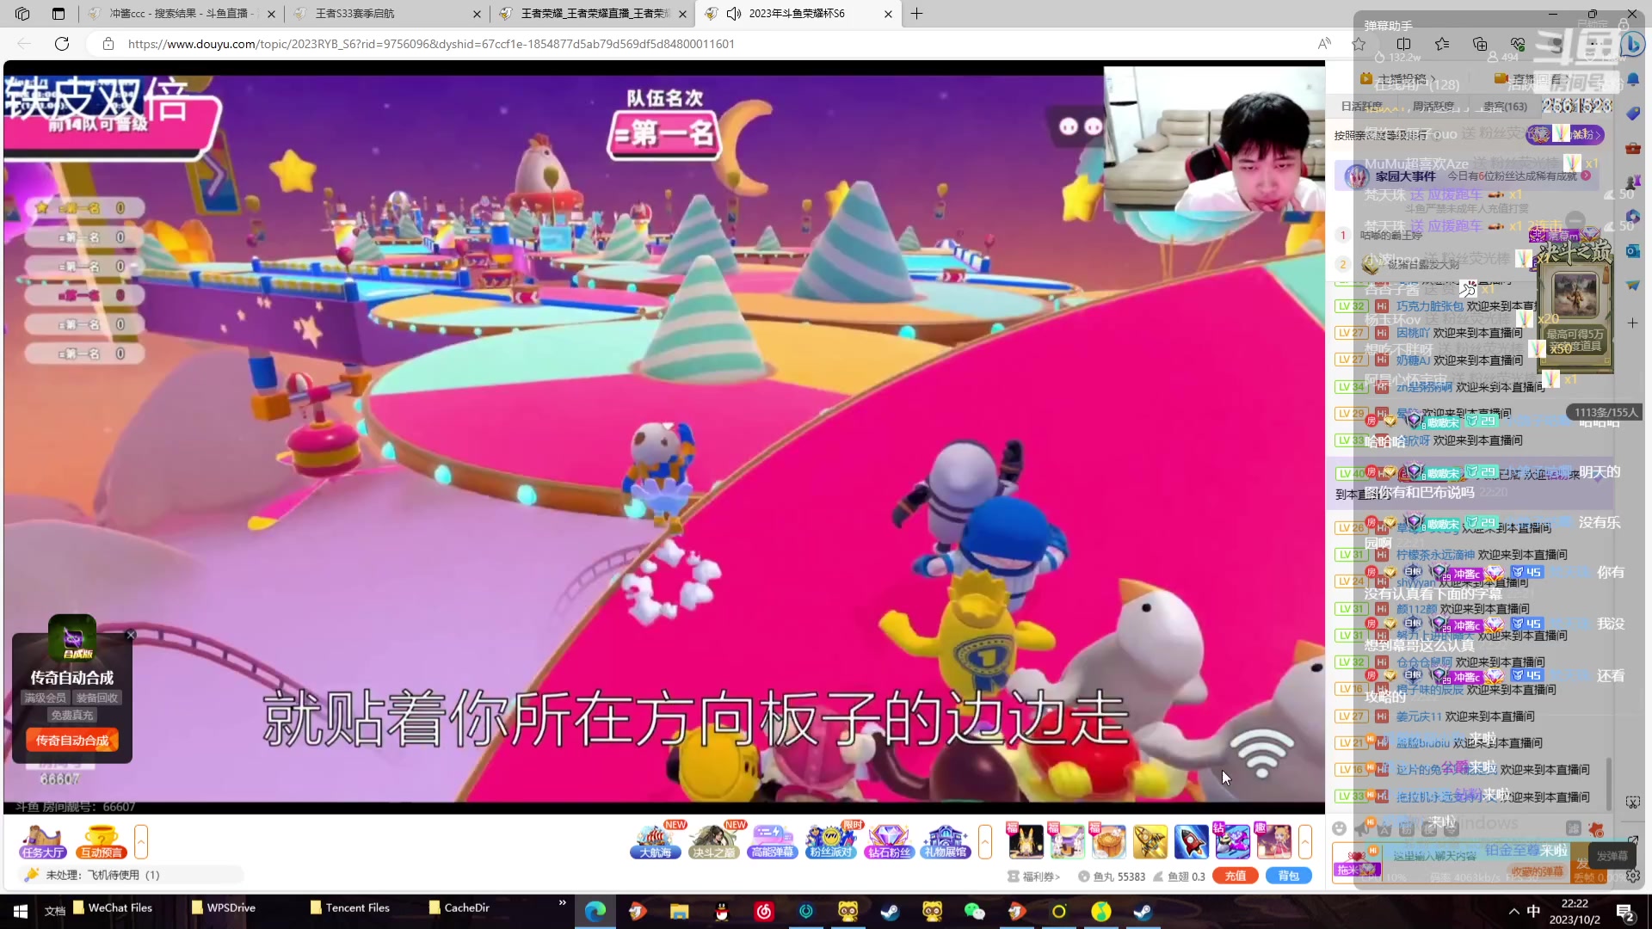Switch to the 周活跃度 tab
Image resolution: width=1652 pixels, height=929 pixels.
tap(1433, 107)
